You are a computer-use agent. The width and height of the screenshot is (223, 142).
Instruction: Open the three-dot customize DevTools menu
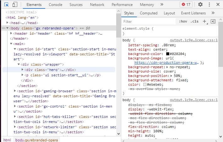(209, 5)
